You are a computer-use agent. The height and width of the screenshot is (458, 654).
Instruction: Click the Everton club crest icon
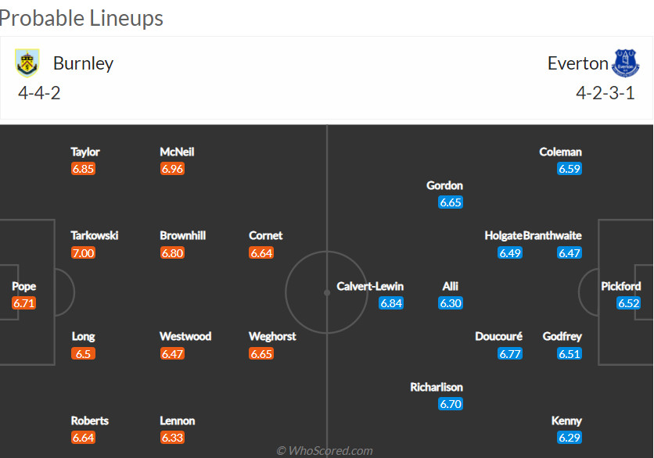626,63
